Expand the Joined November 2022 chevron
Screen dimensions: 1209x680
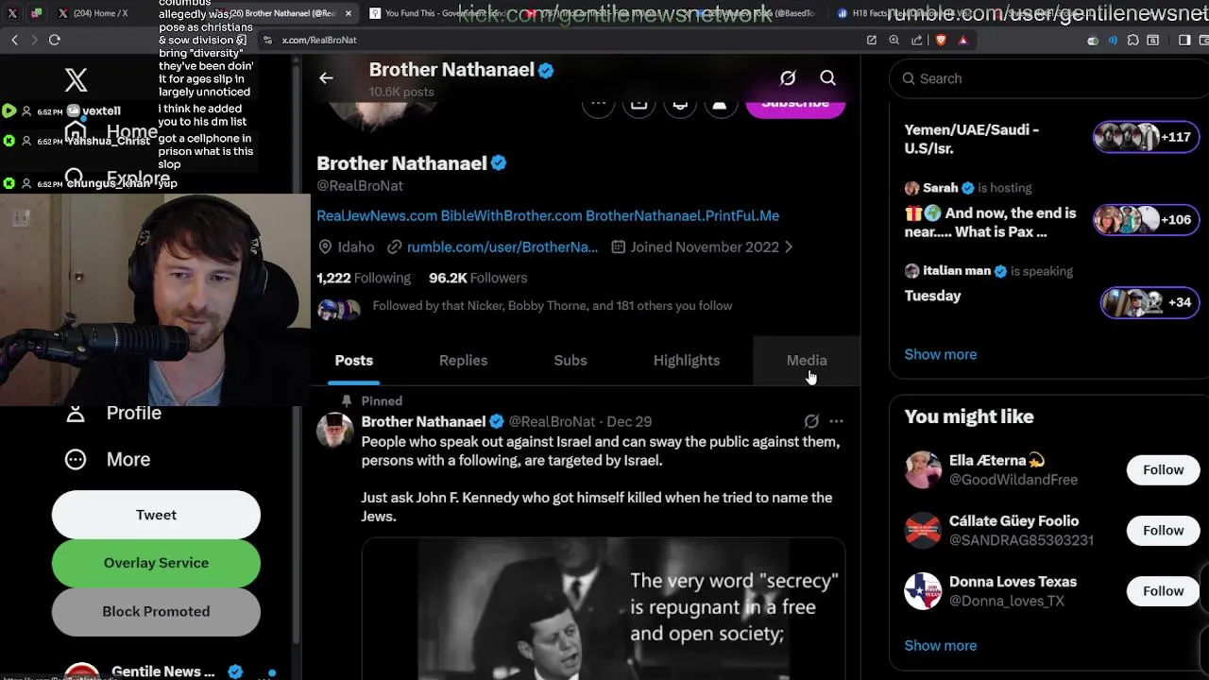click(789, 246)
